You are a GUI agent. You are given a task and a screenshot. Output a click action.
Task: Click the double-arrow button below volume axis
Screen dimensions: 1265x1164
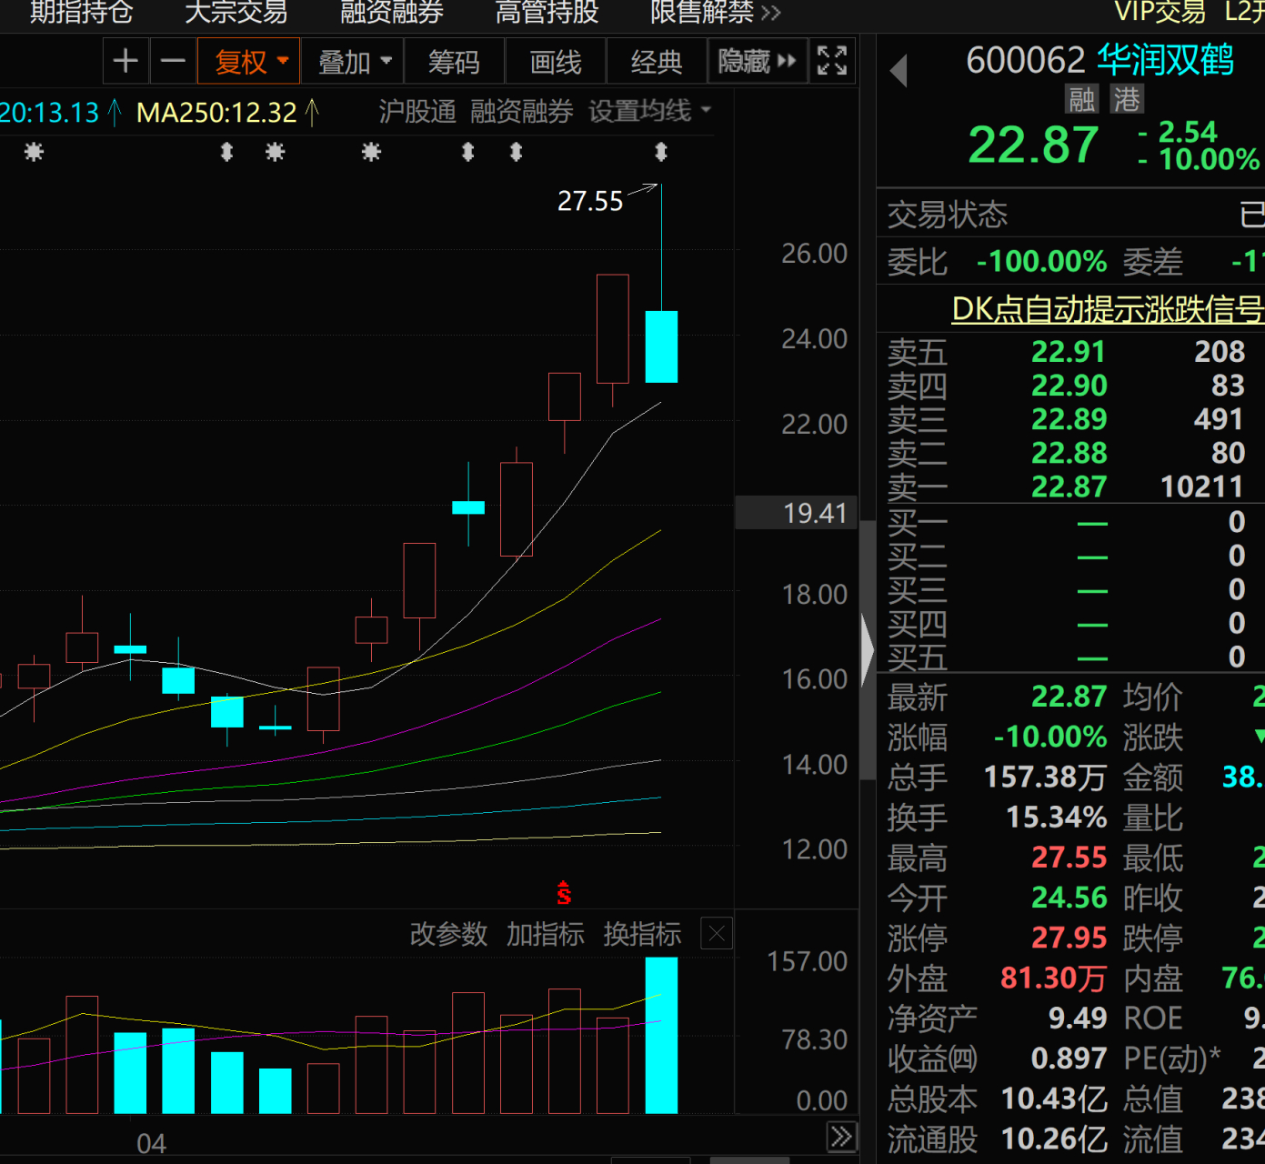tap(841, 1136)
